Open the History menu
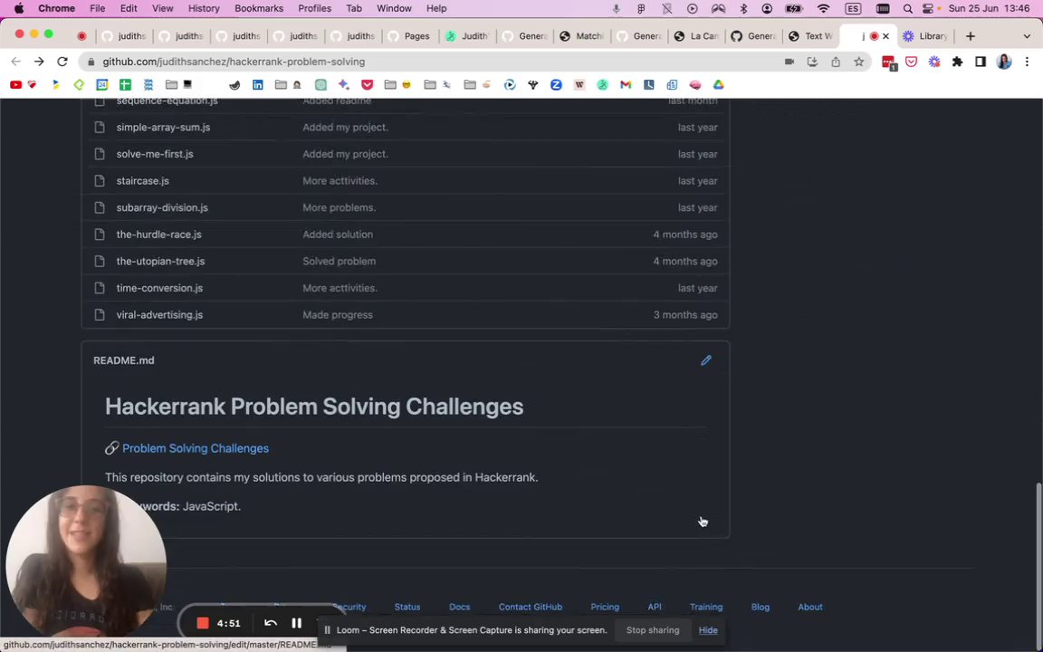The image size is (1043, 652). coord(204,9)
